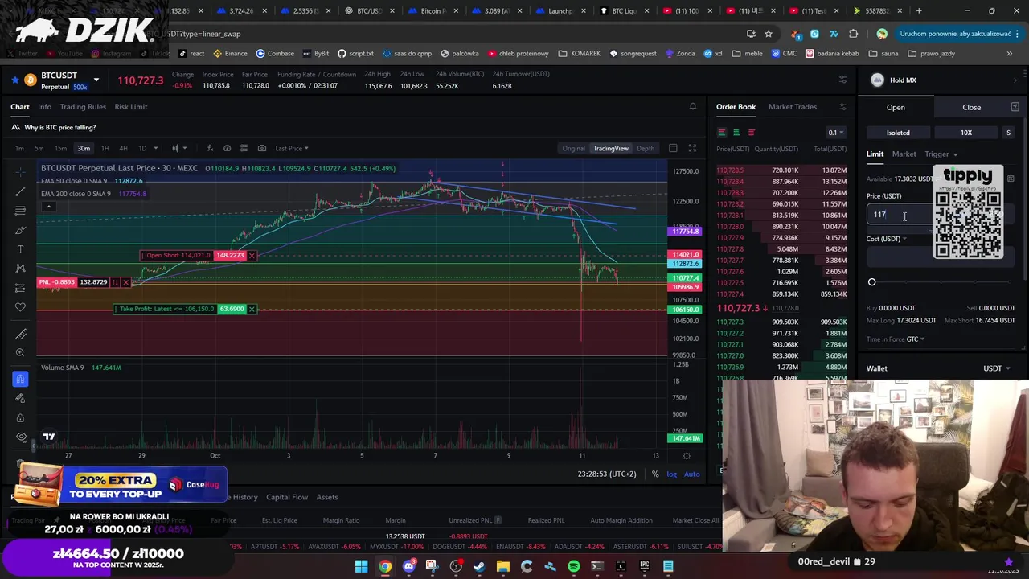Viewport: 1029px width, 579px height.
Task: Select the brush drawing tool
Action: (20, 230)
